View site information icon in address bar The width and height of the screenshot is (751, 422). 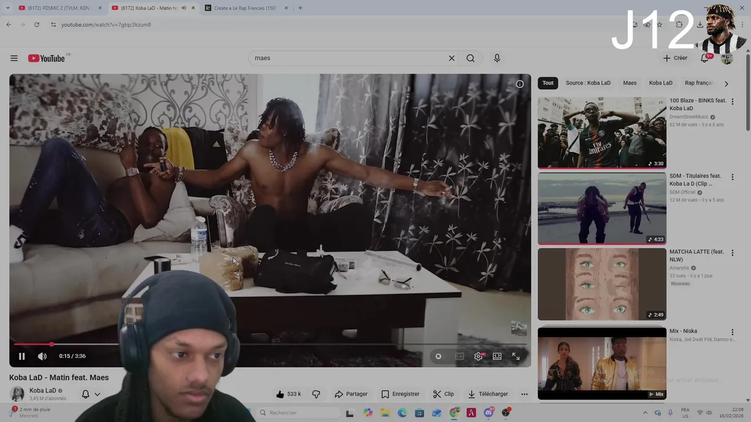pos(53,25)
